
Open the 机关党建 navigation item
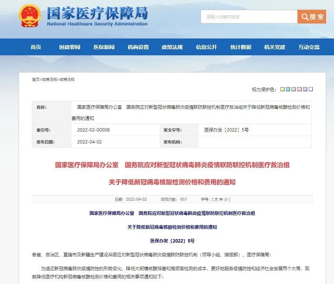[275, 47]
